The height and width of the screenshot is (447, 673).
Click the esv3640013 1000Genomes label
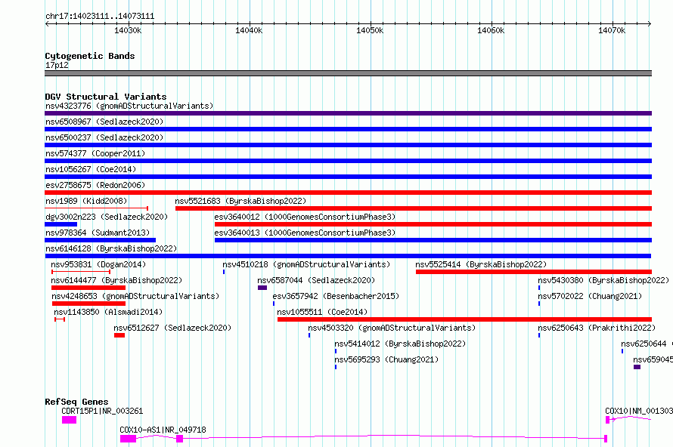pyautogui.click(x=305, y=233)
